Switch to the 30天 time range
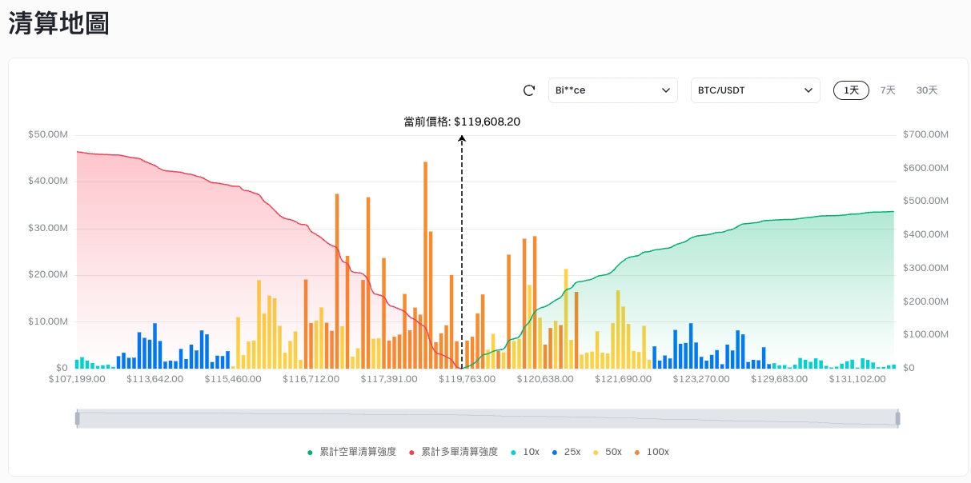 [927, 90]
